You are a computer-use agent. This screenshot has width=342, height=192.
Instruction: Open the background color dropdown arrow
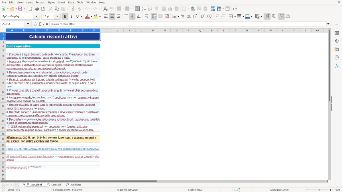click(x=100, y=16)
